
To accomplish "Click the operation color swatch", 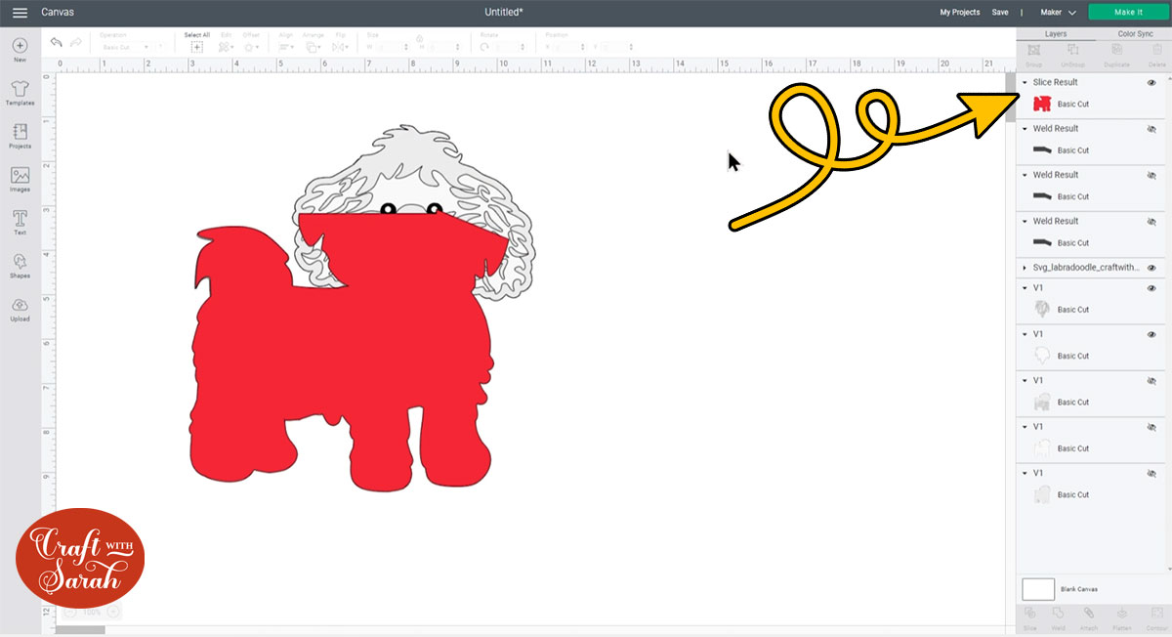I will [160, 47].
